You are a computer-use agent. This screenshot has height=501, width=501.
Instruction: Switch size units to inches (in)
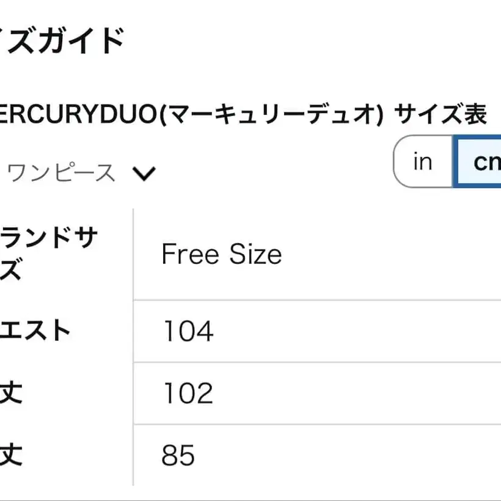pos(422,162)
